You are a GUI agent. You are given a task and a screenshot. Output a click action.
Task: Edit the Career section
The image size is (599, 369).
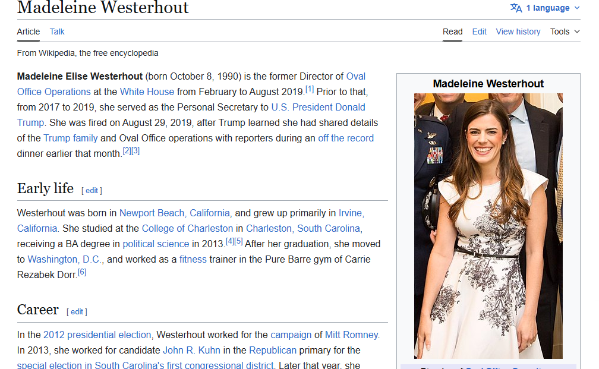tap(77, 312)
